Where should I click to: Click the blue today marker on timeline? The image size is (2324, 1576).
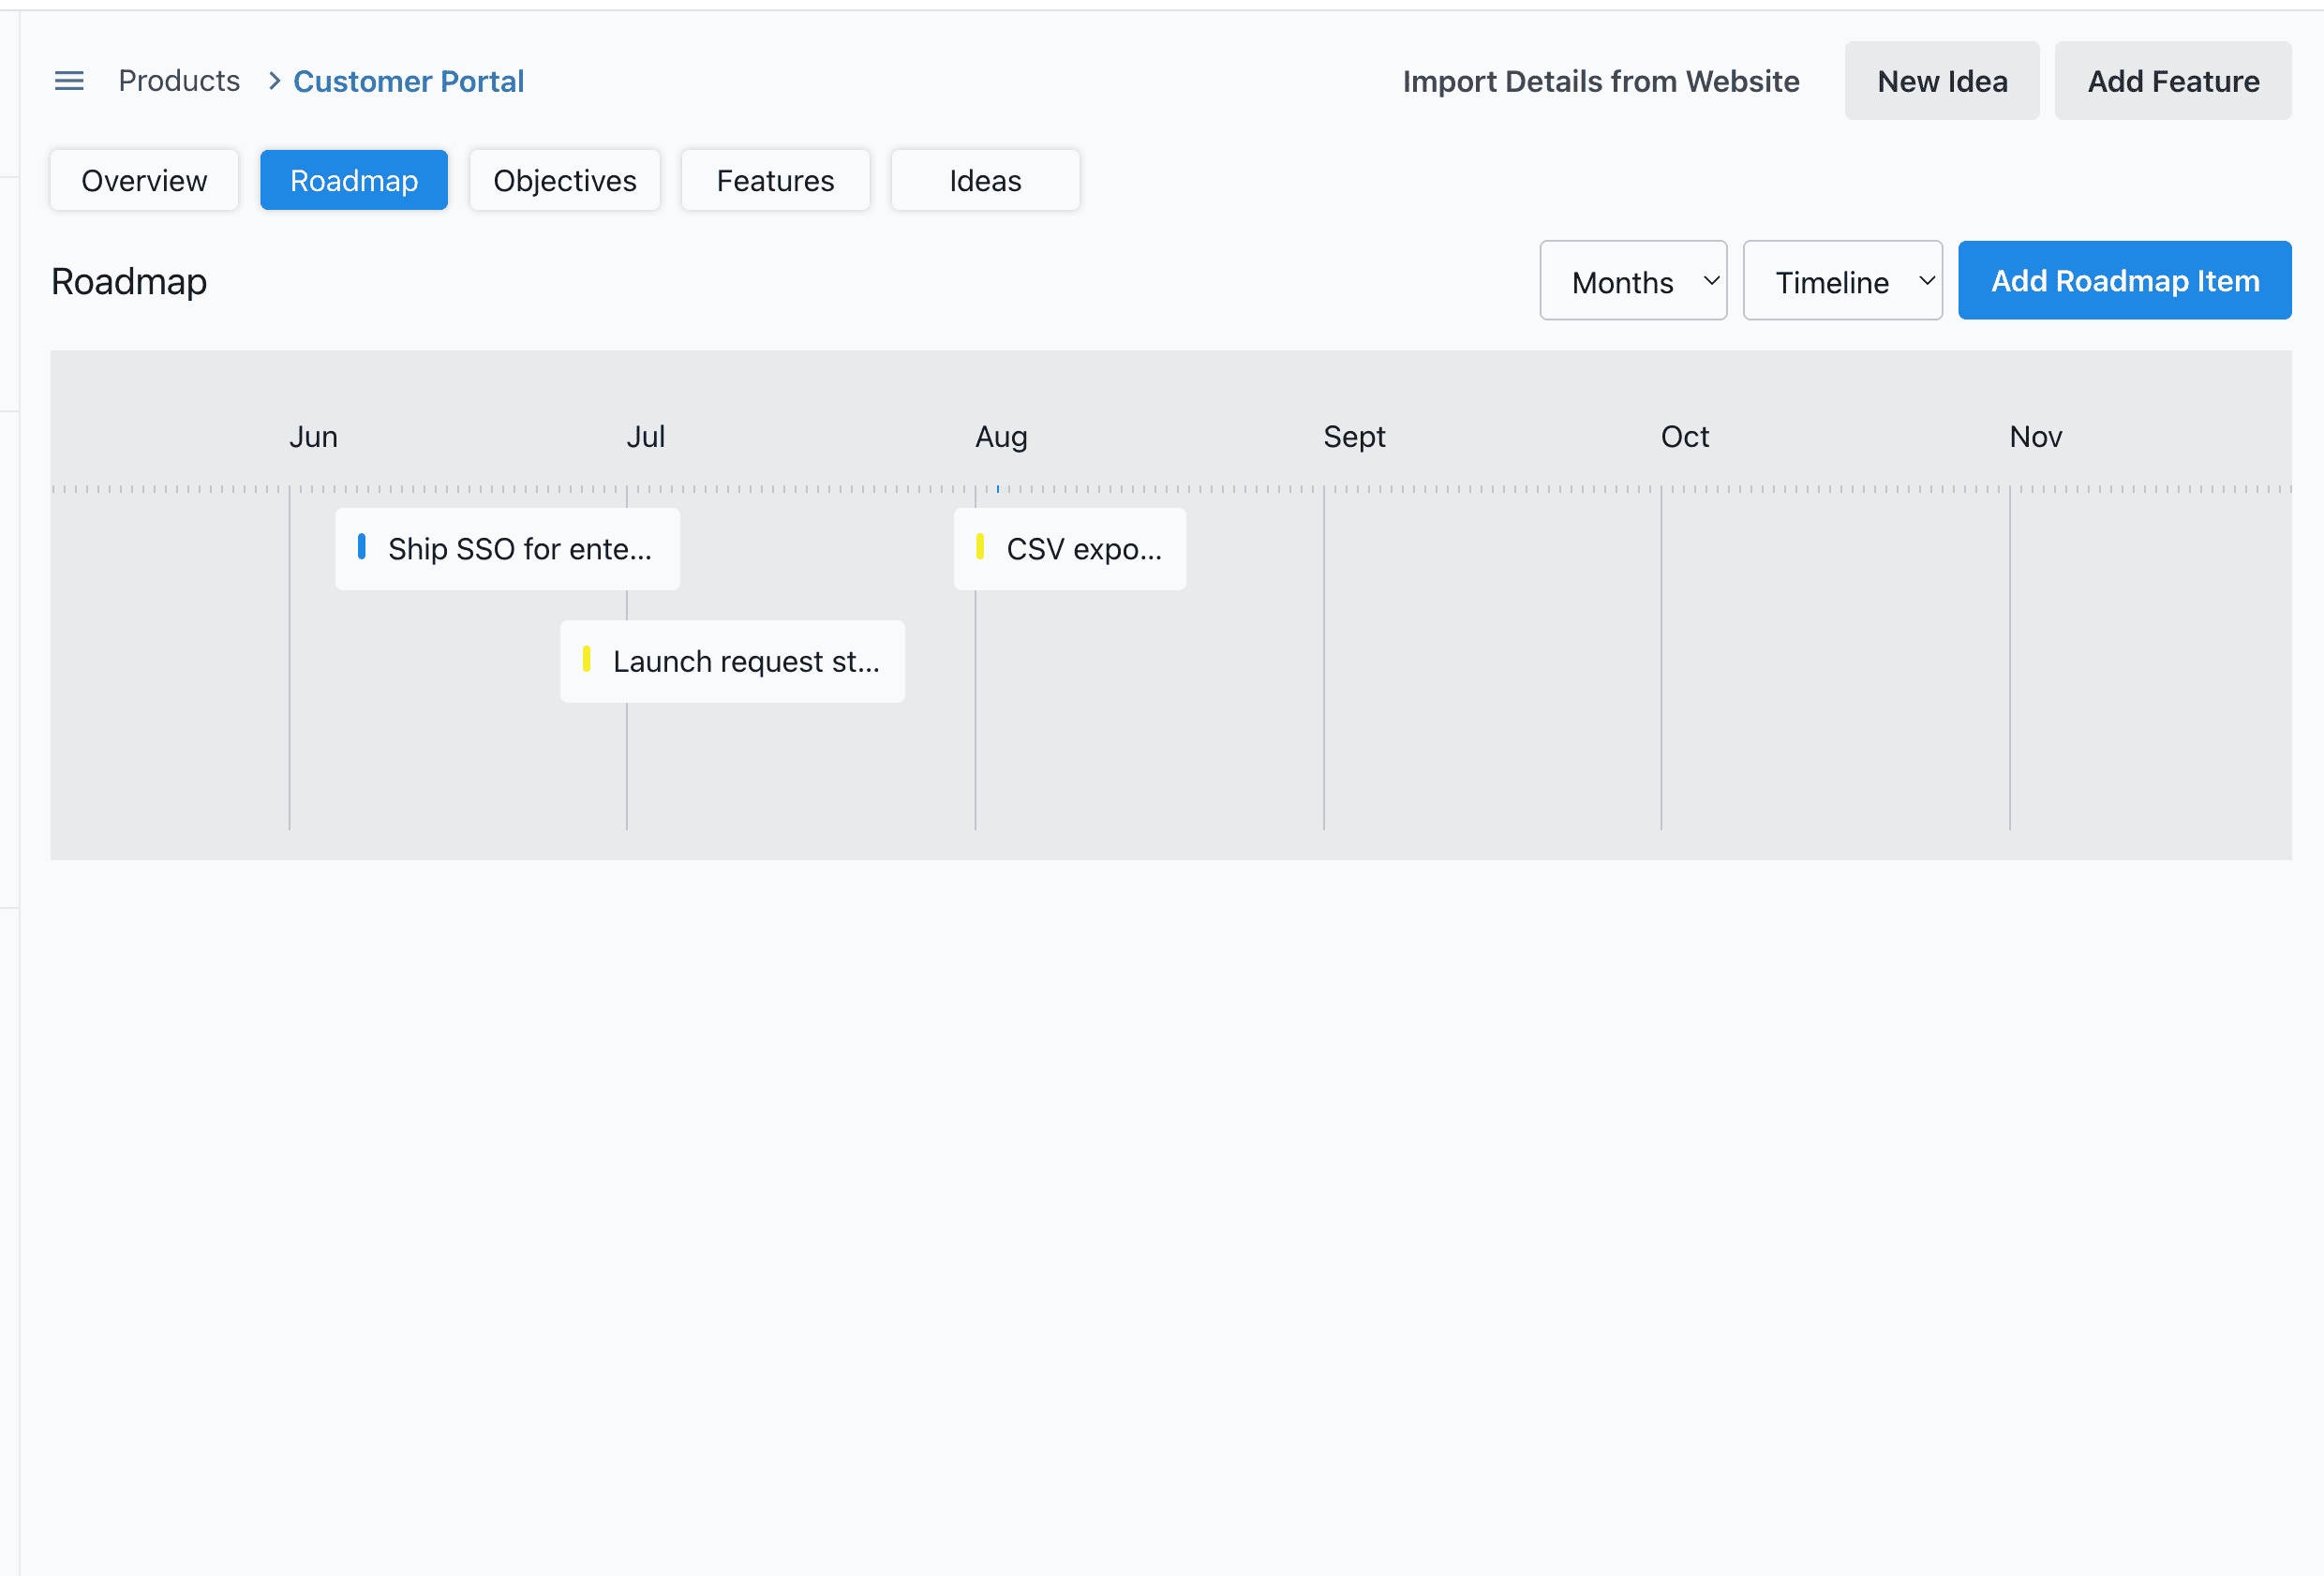(x=998, y=489)
